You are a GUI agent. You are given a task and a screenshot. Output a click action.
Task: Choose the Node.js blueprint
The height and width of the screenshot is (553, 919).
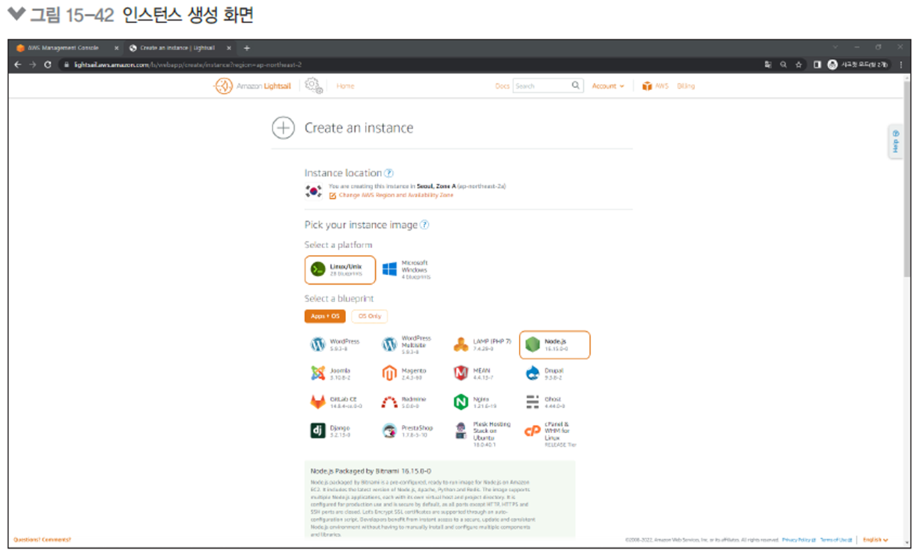point(554,344)
